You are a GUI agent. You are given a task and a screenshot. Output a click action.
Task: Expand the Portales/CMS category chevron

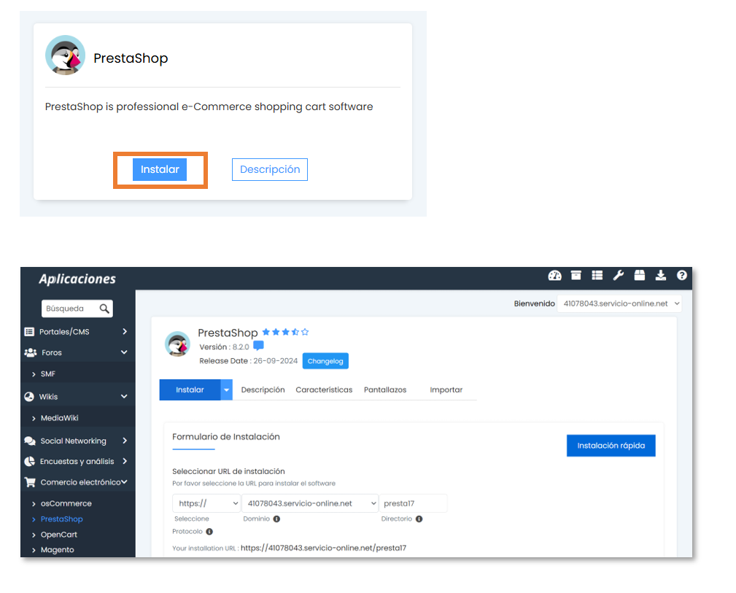125,331
